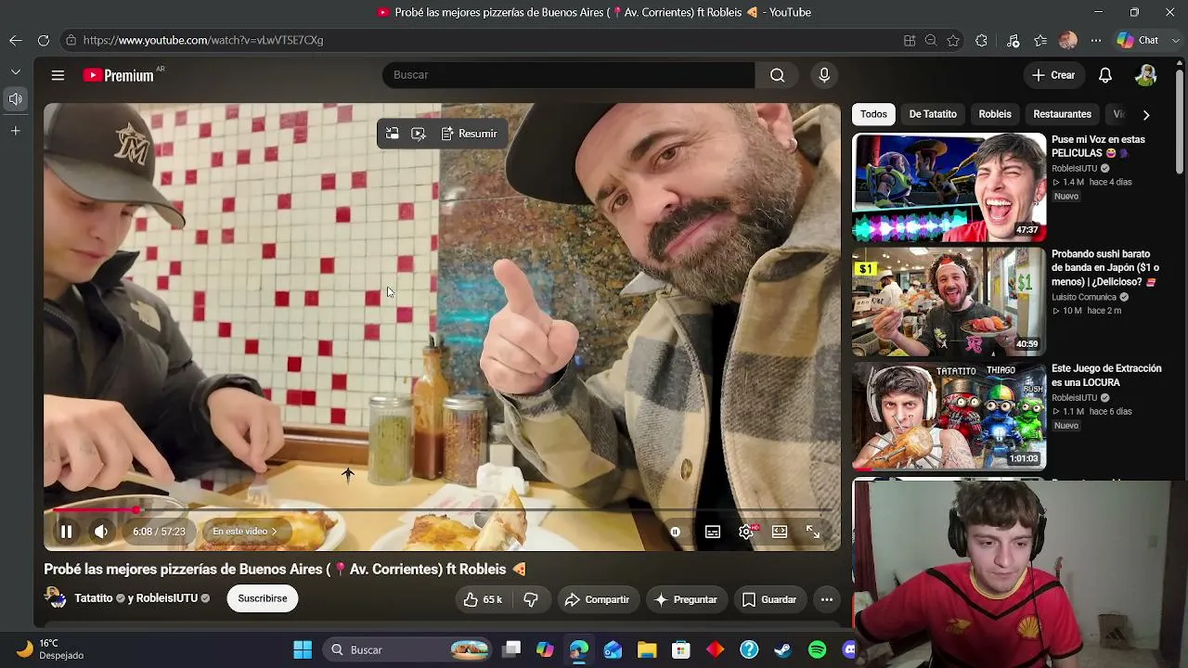The image size is (1188, 668).
Task: Dislike this video
Action: pos(531,599)
